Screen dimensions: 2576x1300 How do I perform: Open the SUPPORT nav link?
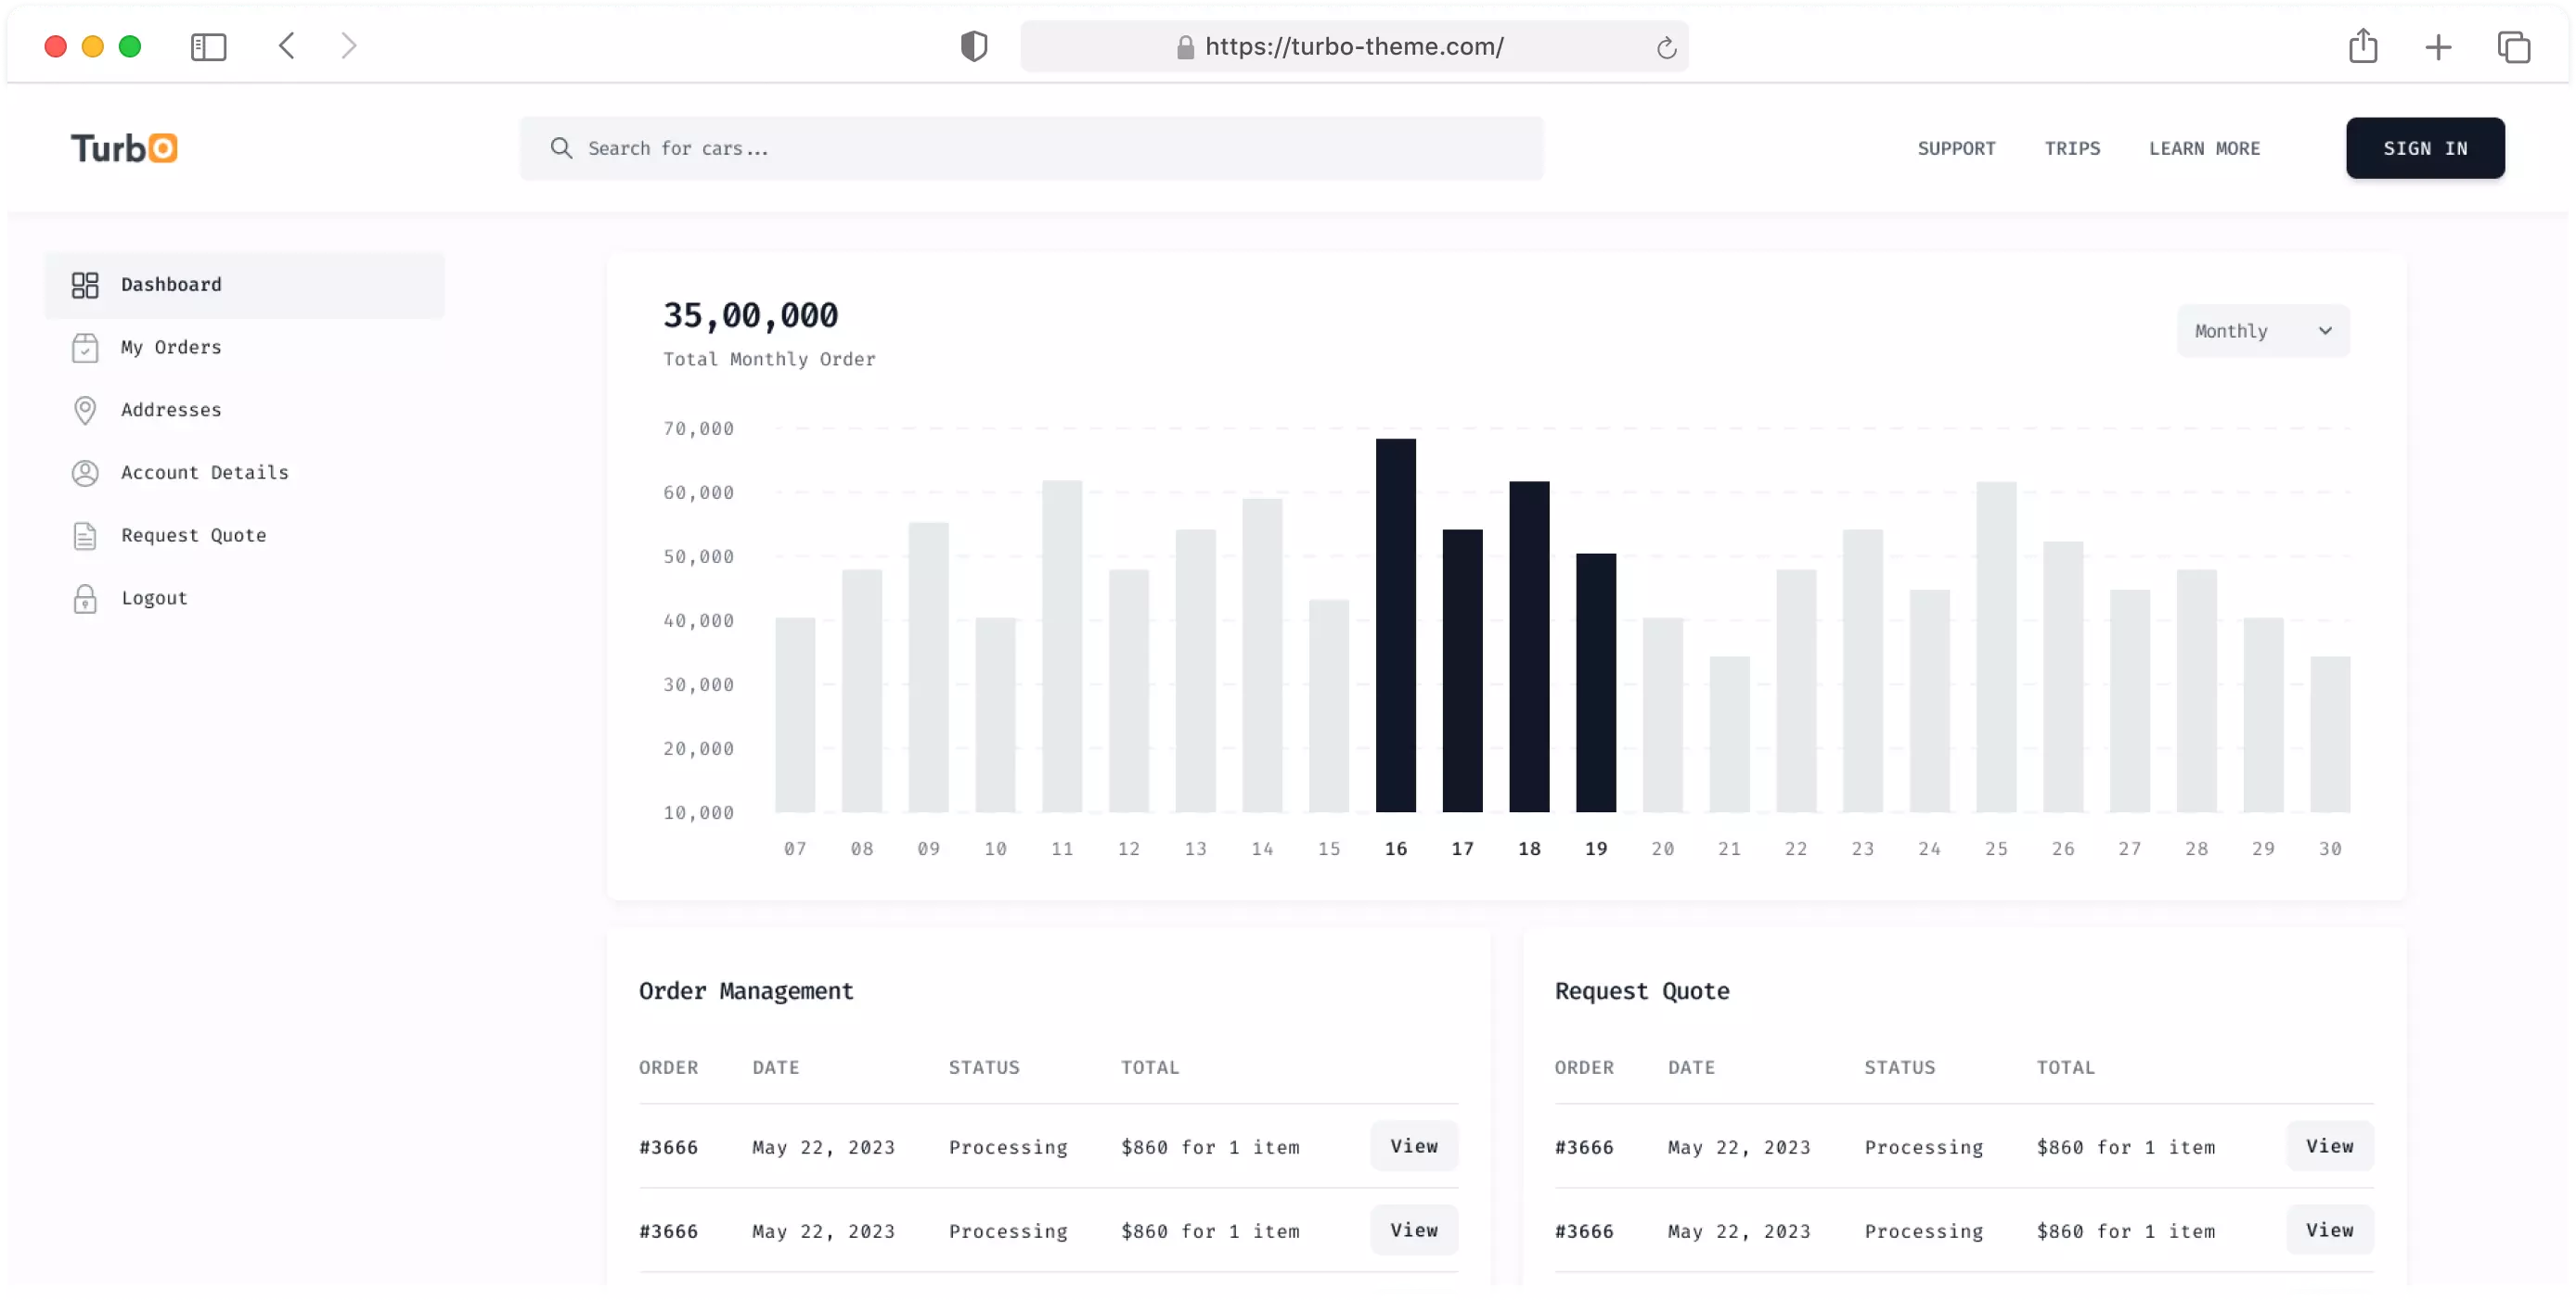pyautogui.click(x=1956, y=147)
